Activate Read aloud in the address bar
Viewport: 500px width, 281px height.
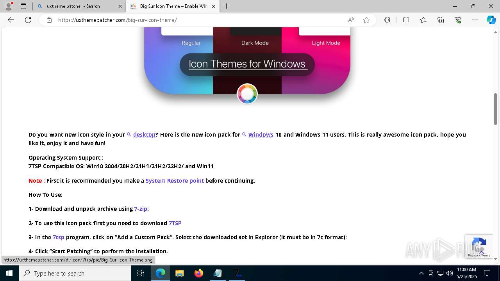click(351, 20)
